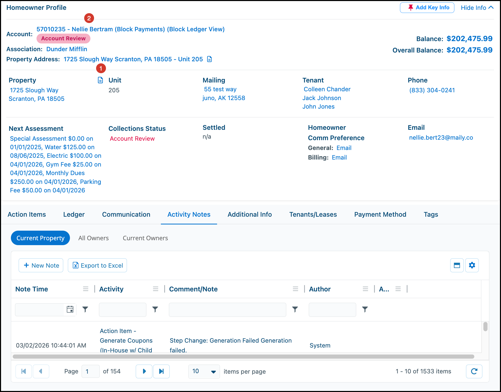Open the calendar picker in Note Time filter
Screen dimensions: 501x392
click(70, 309)
